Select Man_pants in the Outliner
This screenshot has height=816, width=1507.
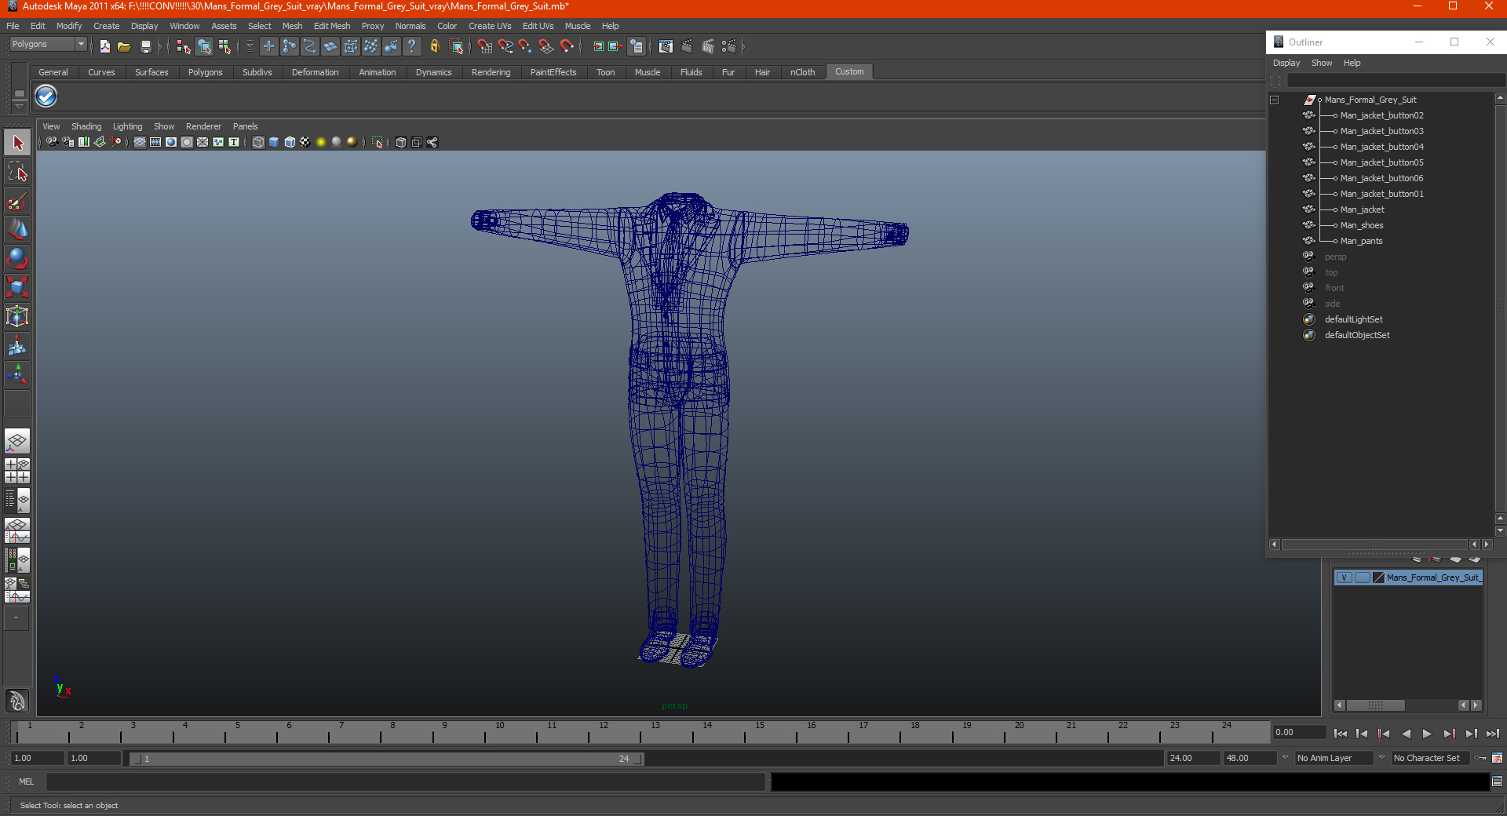[x=1361, y=241]
